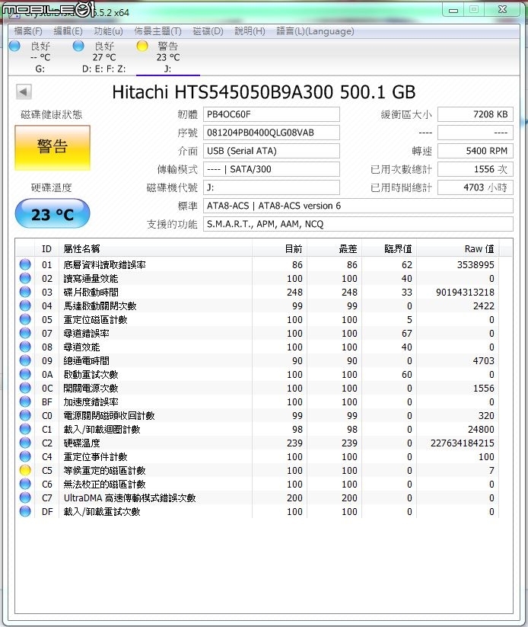Select the 底層資料讀取錯誤率 attribute name
Screen dimensions: 528x627
[x=105, y=264]
